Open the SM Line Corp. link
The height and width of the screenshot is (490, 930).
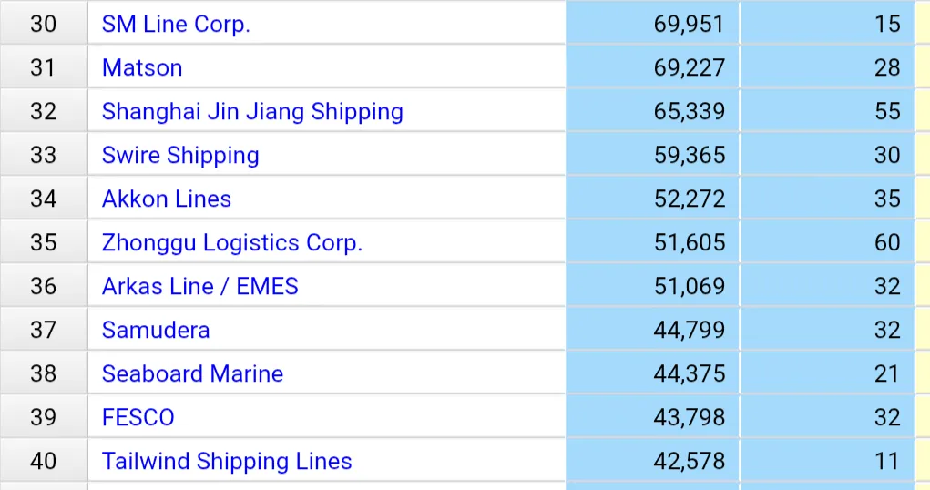176,25
